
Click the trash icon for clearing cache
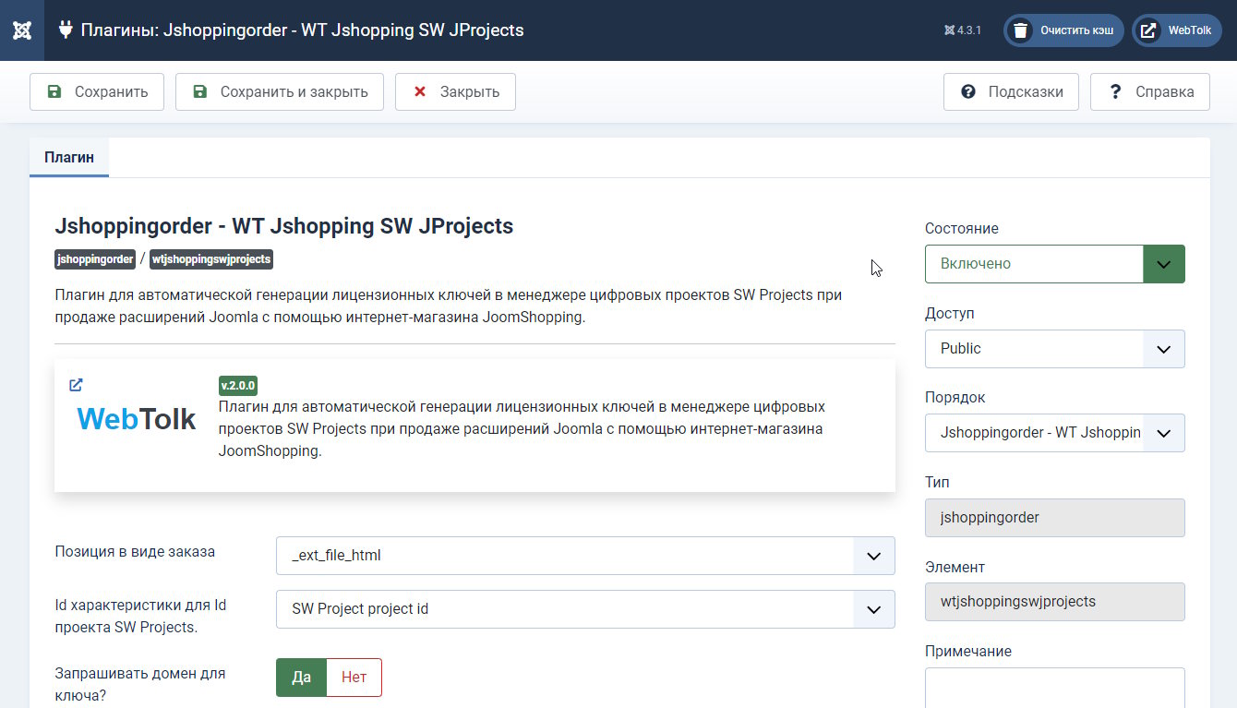(x=1020, y=30)
